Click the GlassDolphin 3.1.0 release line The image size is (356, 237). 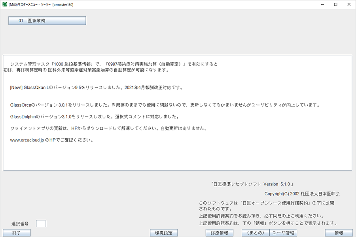tap(95, 117)
